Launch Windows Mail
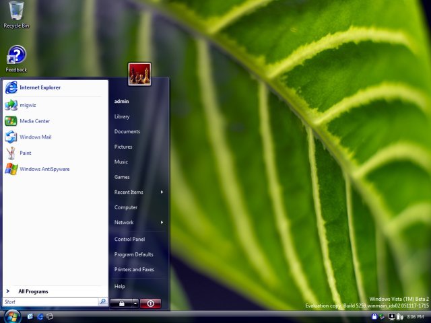 click(35, 137)
